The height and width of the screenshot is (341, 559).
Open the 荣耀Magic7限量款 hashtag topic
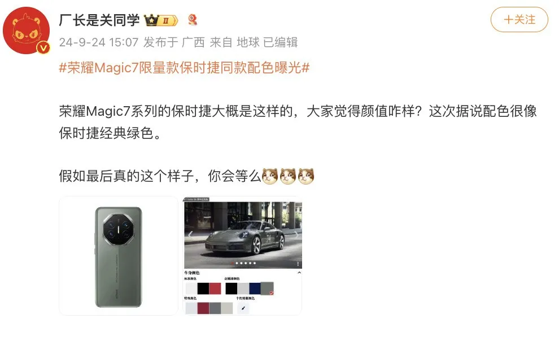(184, 67)
